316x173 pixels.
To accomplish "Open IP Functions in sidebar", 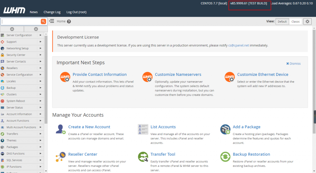I will (14, 167).
